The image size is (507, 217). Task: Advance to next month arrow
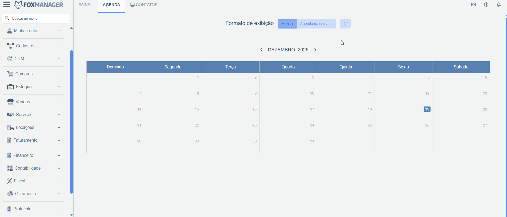point(315,50)
